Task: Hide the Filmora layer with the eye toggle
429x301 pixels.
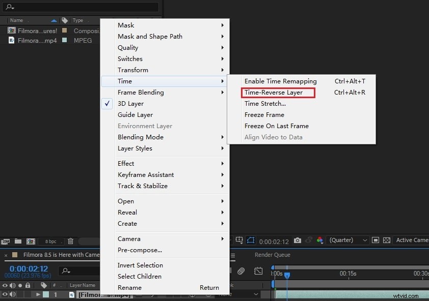Action: point(5,293)
